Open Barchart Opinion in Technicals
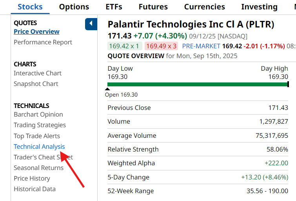 (x=38, y=114)
